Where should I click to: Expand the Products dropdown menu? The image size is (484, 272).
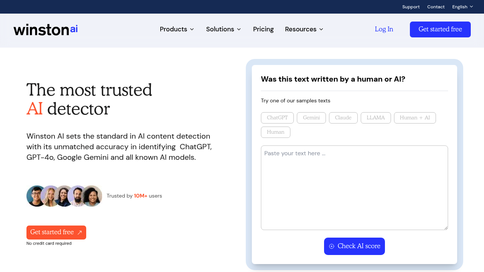(177, 29)
